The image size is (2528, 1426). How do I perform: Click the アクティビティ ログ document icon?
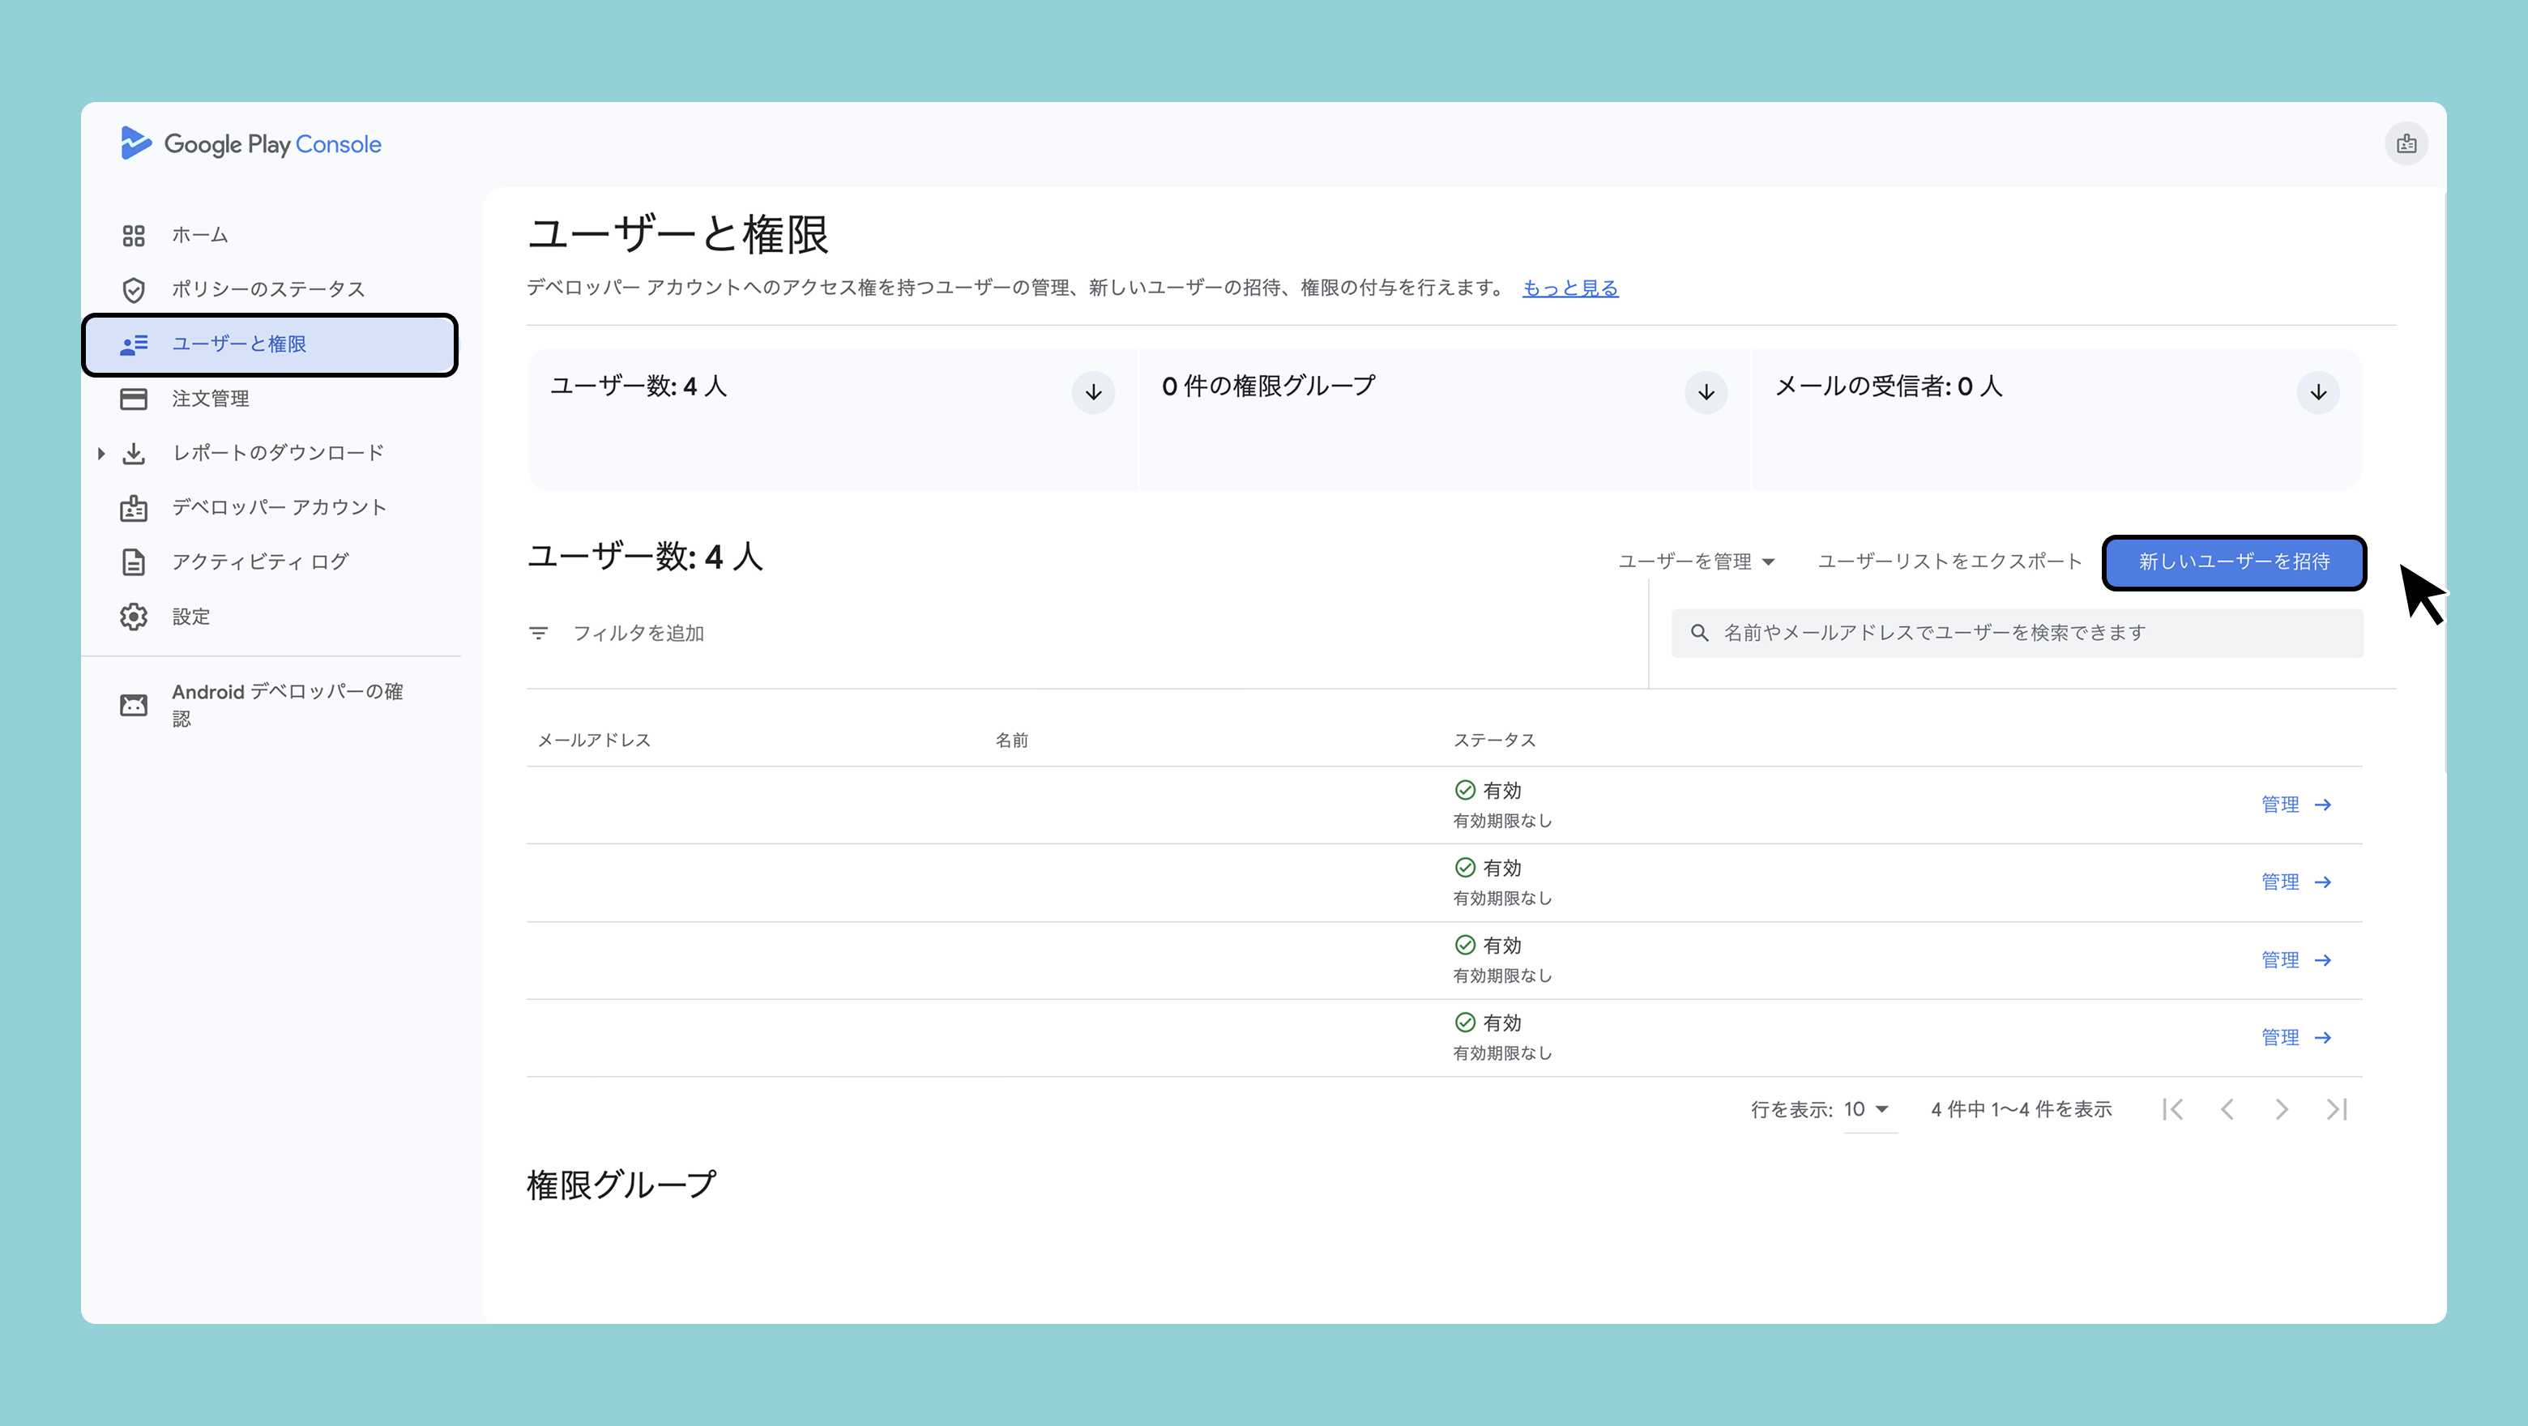[x=134, y=561]
